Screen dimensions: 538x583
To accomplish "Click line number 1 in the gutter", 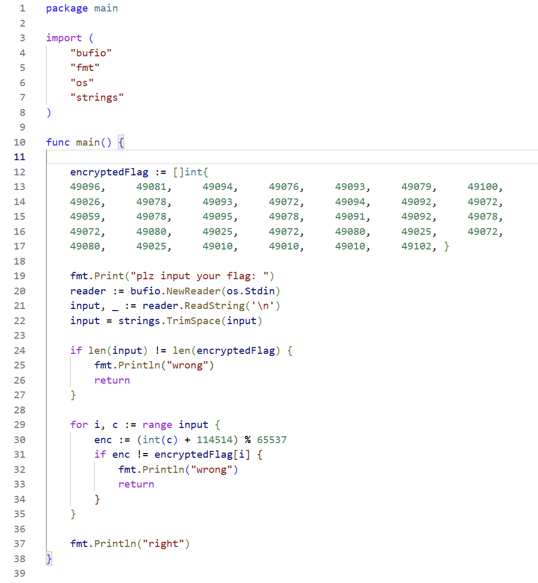I will click(22, 8).
